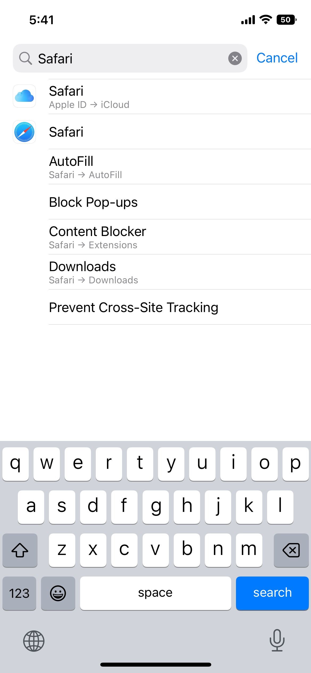Tap the emoji smiley key
The image size is (311, 673).
pos(58,593)
